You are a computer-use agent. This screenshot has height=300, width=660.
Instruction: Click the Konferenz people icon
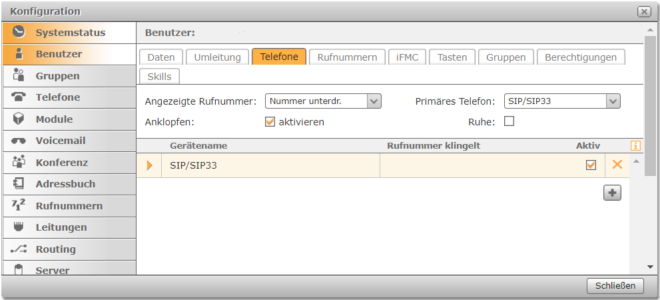tap(19, 162)
